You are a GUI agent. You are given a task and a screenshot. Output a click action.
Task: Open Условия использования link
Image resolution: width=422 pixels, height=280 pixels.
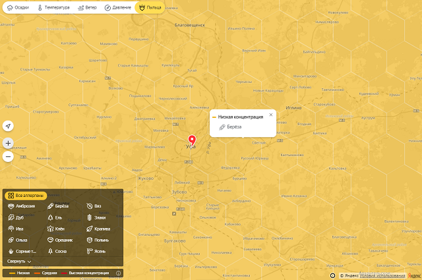coord(380,275)
